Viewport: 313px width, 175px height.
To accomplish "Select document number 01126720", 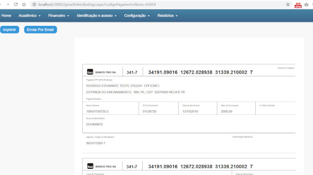I will [x=149, y=112].
